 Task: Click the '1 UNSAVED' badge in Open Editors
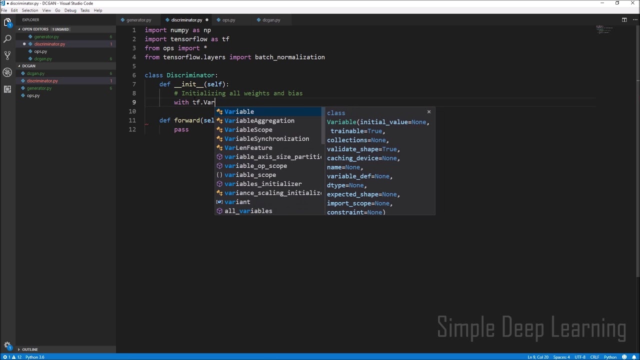60,29
